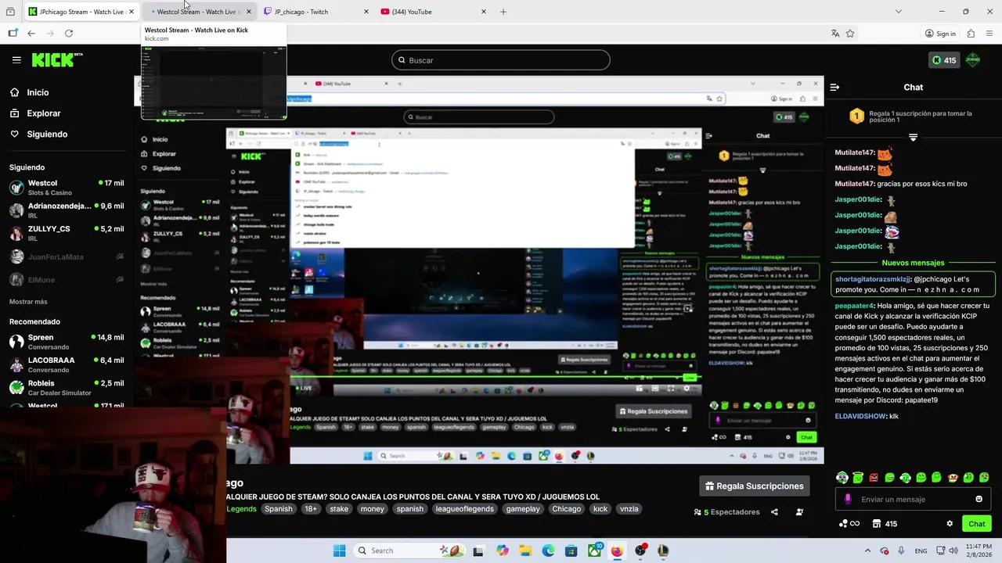Toggle the microphone icon in the chat input
This screenshot has height=563, width=1002.
click(x=848, y=499)
